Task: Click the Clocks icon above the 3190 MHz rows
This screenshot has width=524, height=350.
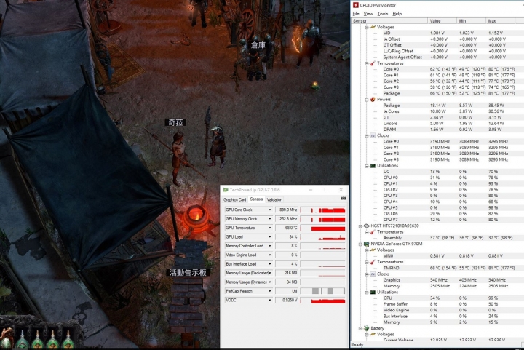Action: pos(373,135)
